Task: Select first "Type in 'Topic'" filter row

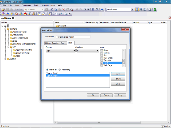Action: click(78, 73)
